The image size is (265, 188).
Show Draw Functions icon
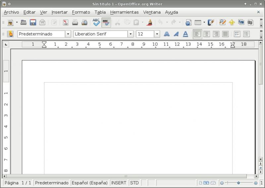click(211, 22)
